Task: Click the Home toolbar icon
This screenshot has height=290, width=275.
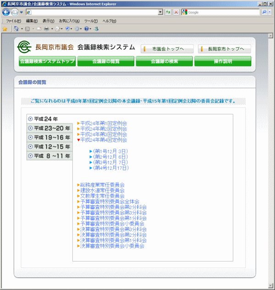Action: click(x=16, y=28)
